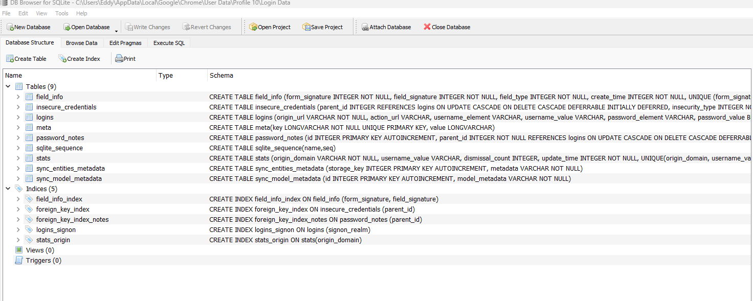Click the table icon next to meta
This screenshot has height=301, width=753.
point(29,127)
